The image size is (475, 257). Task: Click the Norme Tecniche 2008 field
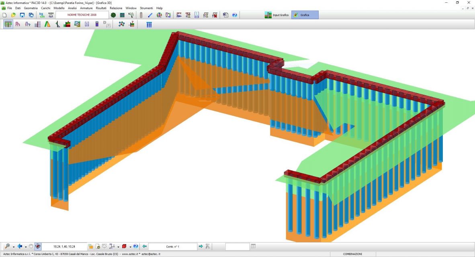[82, 15]
